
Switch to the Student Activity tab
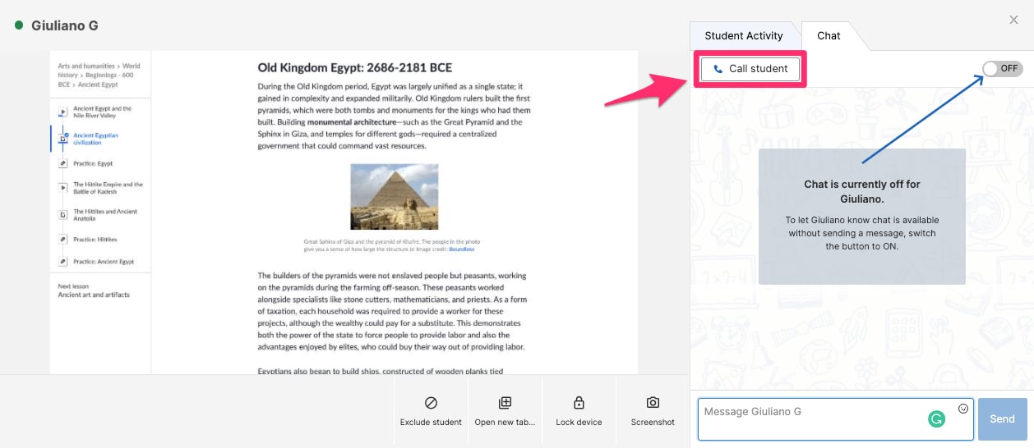tap(744, 36)
